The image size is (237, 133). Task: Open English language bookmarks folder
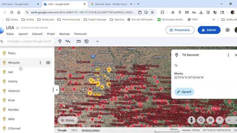pos(95,20)
